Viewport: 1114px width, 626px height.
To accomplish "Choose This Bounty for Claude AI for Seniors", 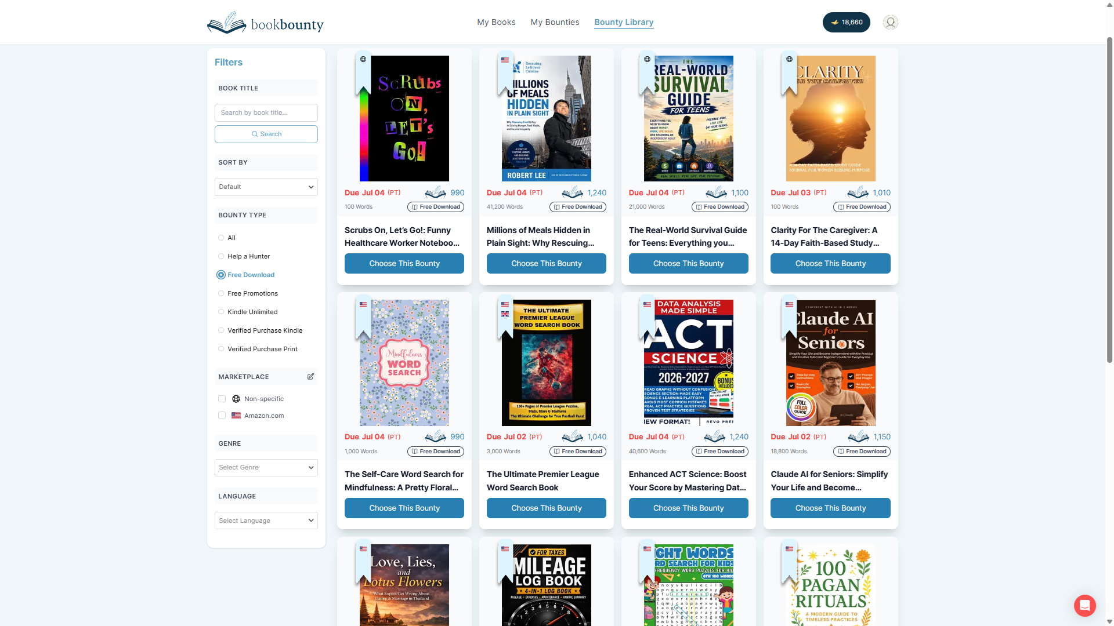I will (830, 508).
